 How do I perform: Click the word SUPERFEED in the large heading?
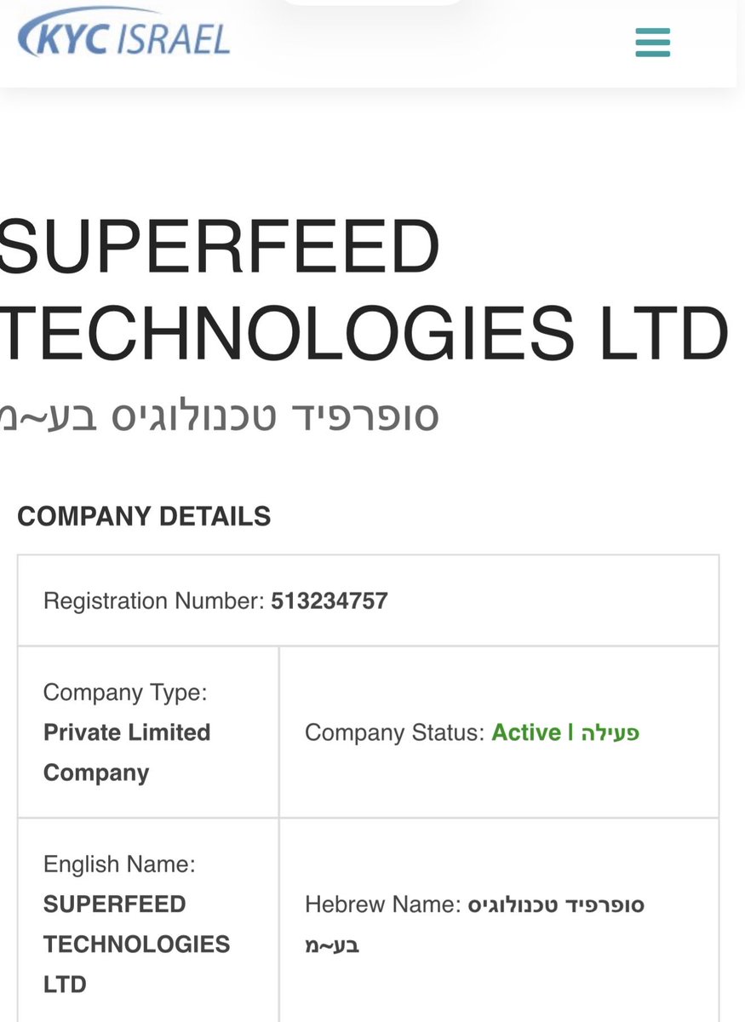coord(219,249)
